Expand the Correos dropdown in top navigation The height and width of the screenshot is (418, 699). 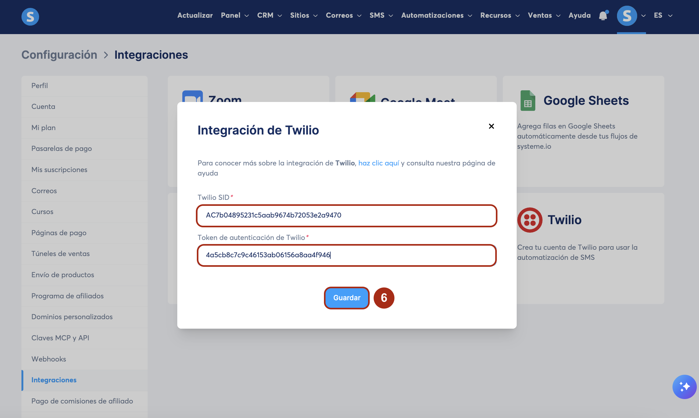(344, 15)
